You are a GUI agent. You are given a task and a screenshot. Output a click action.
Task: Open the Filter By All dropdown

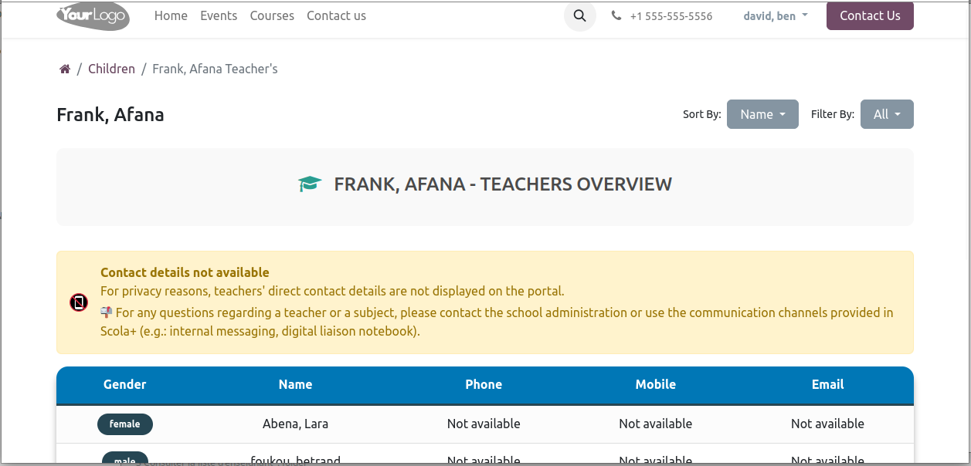click(x=887, y=114)
